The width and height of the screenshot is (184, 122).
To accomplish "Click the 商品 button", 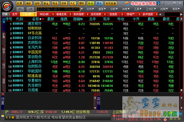I will point(55,3).
